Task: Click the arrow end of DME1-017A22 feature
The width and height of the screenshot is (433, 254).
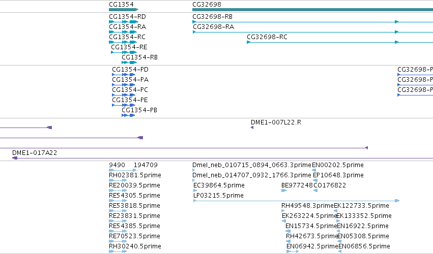Action: (15, 158)
